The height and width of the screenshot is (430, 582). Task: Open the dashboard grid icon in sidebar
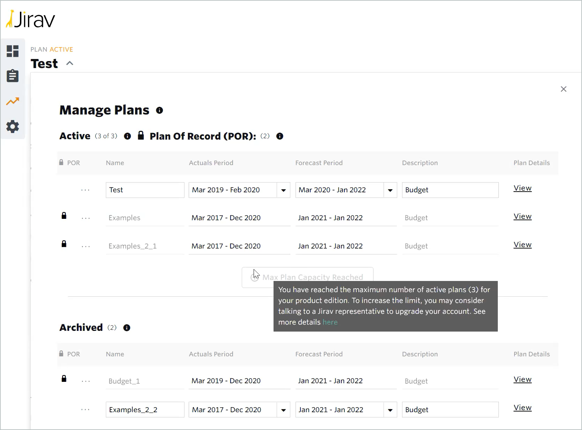[x=13, y=51]
